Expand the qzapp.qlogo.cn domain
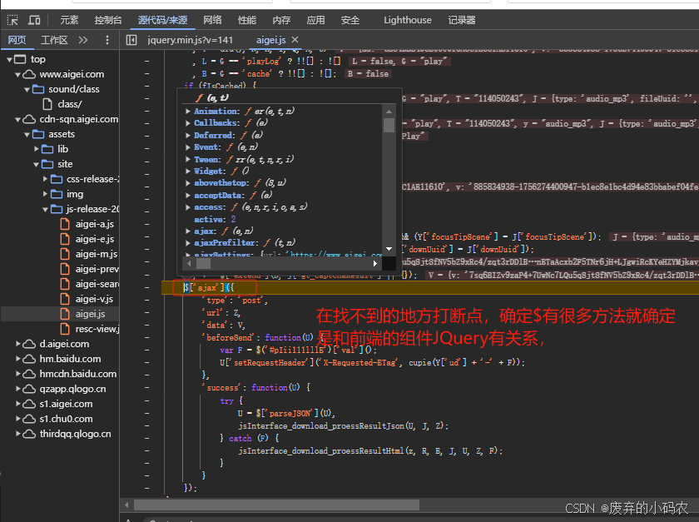Image resolution: width=699 pixels, height=522 pixels. pos(18,389)
